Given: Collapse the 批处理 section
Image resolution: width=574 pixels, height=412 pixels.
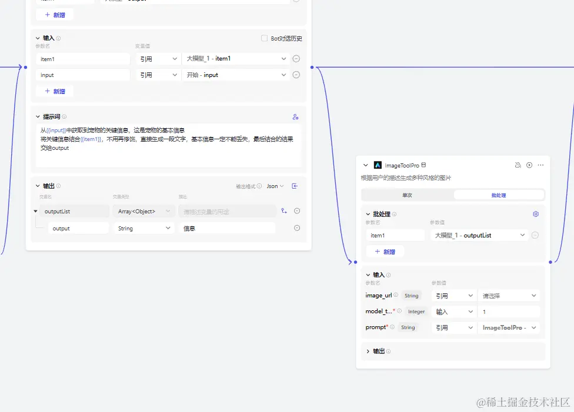Looking at the screenshot, I should [x=368, y=214].
